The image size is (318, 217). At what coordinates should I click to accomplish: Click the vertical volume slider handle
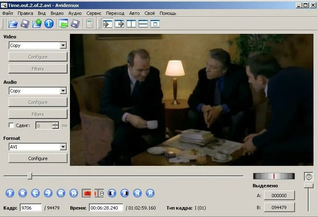click(309, 186)
